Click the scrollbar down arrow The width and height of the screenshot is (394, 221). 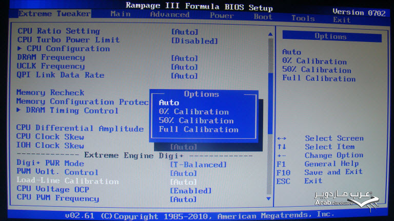click(269, 198)
